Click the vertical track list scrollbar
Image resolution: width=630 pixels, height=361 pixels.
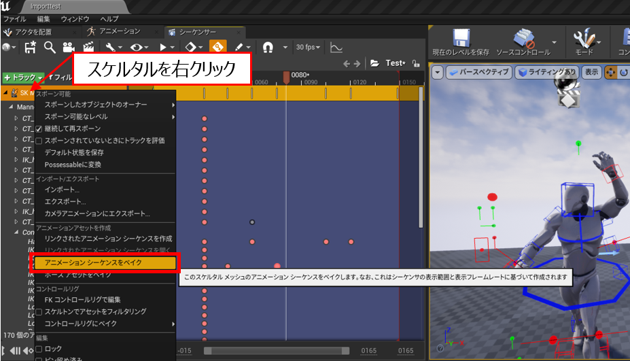(x=421, y=158)
